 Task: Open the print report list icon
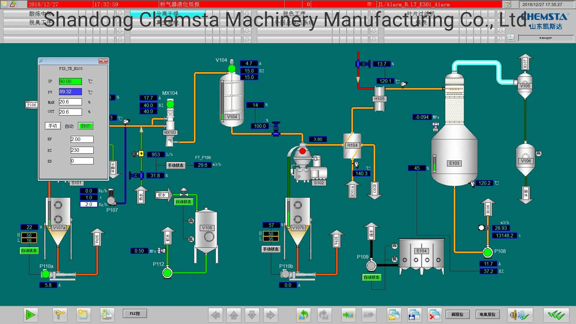(x=107, y=315)
